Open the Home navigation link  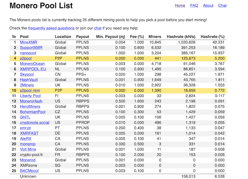(180, 6)
